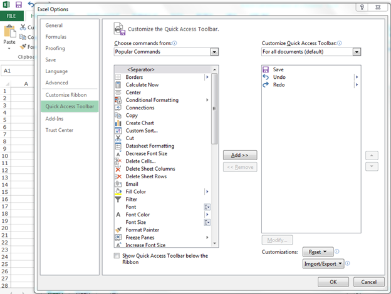Select the Redo icon in the right toolbar list

coord(266,85)
